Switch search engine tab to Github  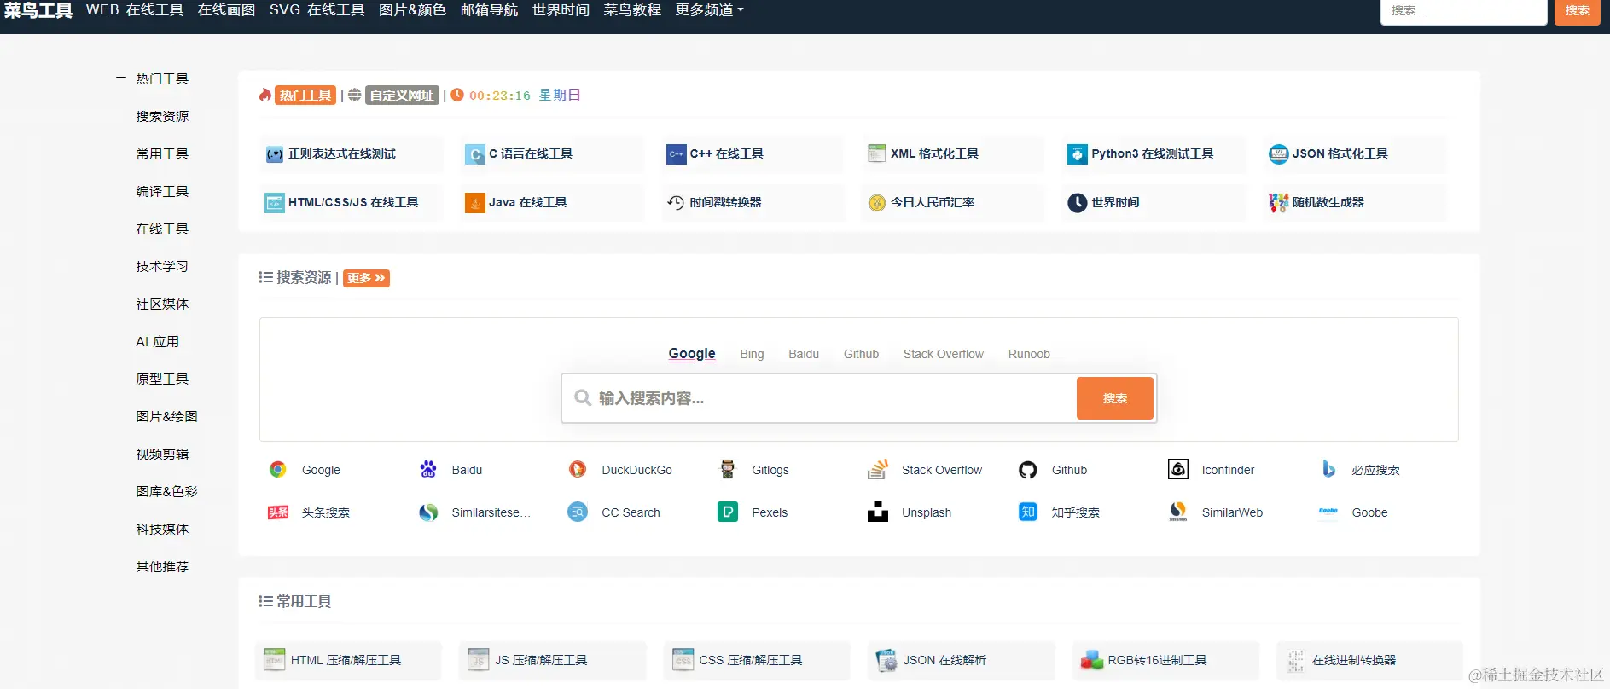tap(861, 354)
